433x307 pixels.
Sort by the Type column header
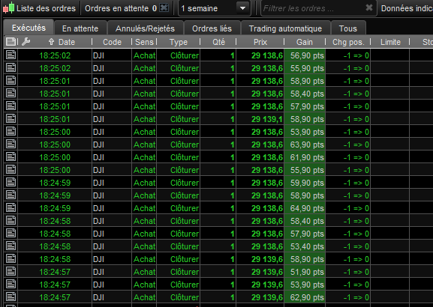pyautogui.click(x=179, y=42)
